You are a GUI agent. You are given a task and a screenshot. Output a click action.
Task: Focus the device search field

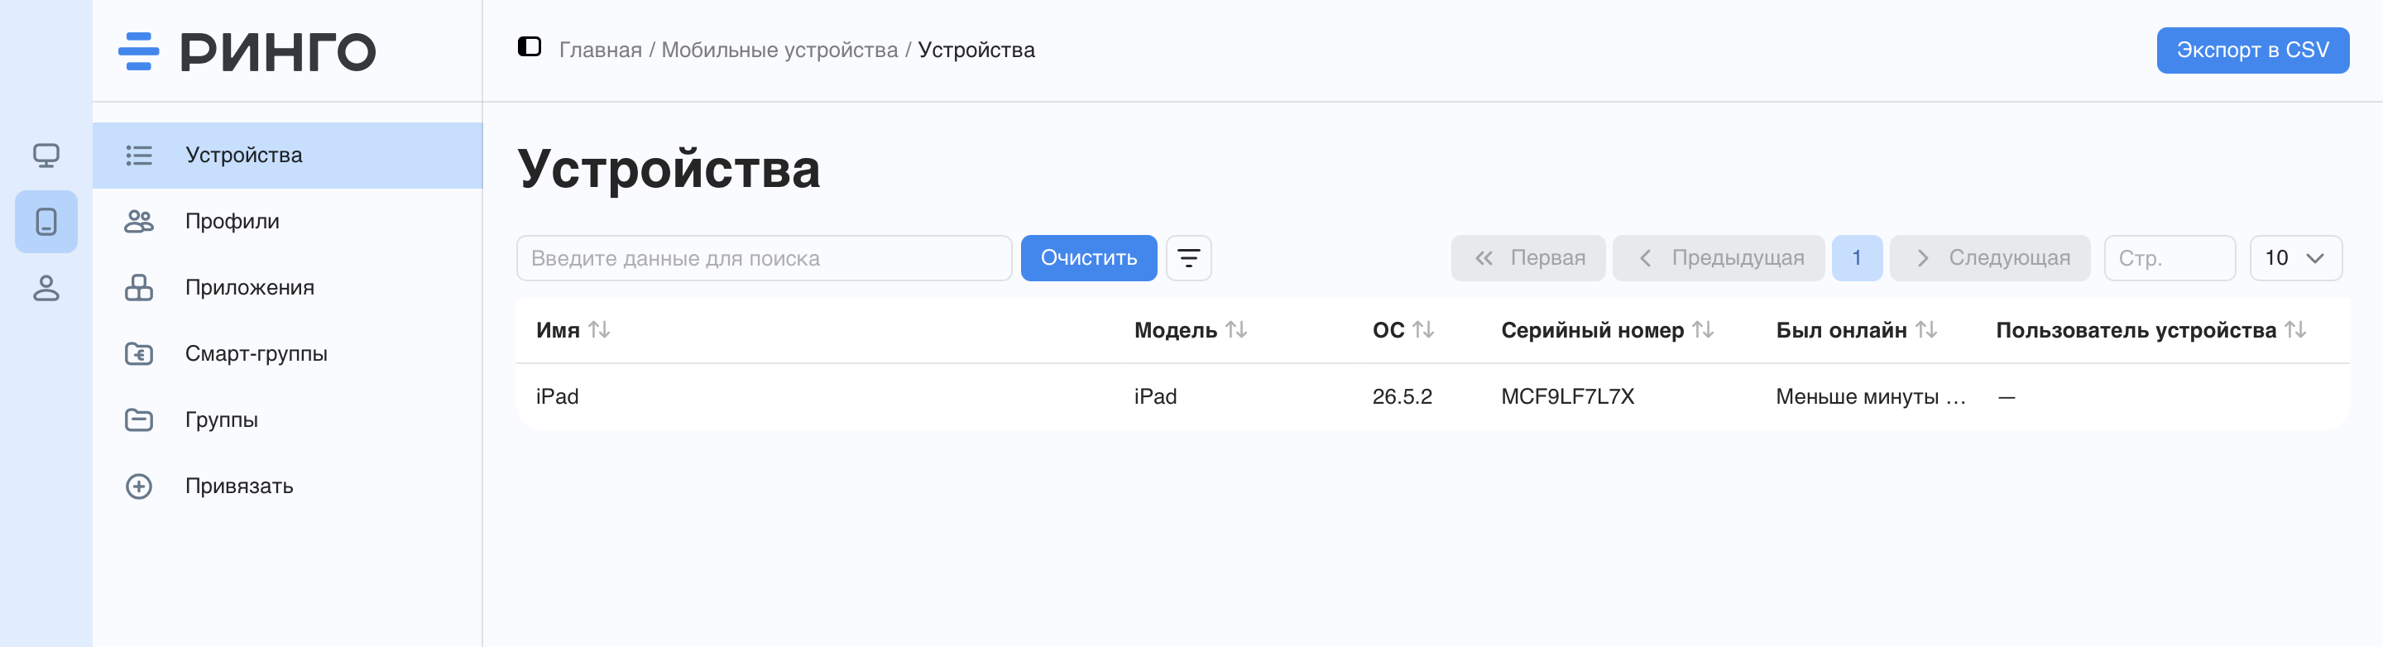pyautogui.click(x=764, y=258)
